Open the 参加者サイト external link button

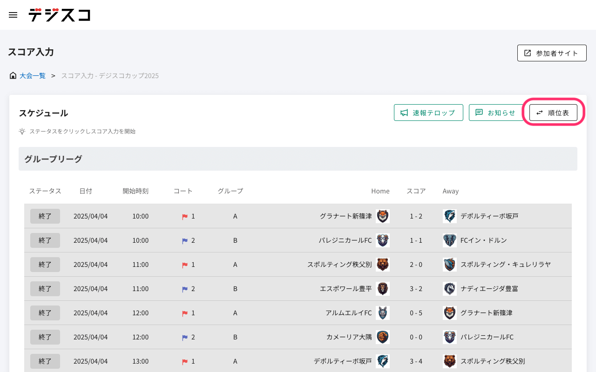click(552, 53)
